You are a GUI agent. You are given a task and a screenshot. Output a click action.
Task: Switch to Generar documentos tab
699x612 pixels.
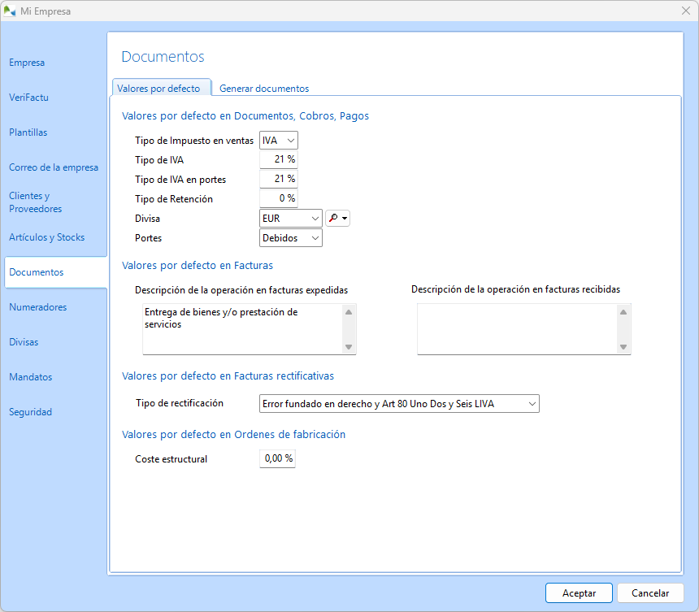click(264, 89)
